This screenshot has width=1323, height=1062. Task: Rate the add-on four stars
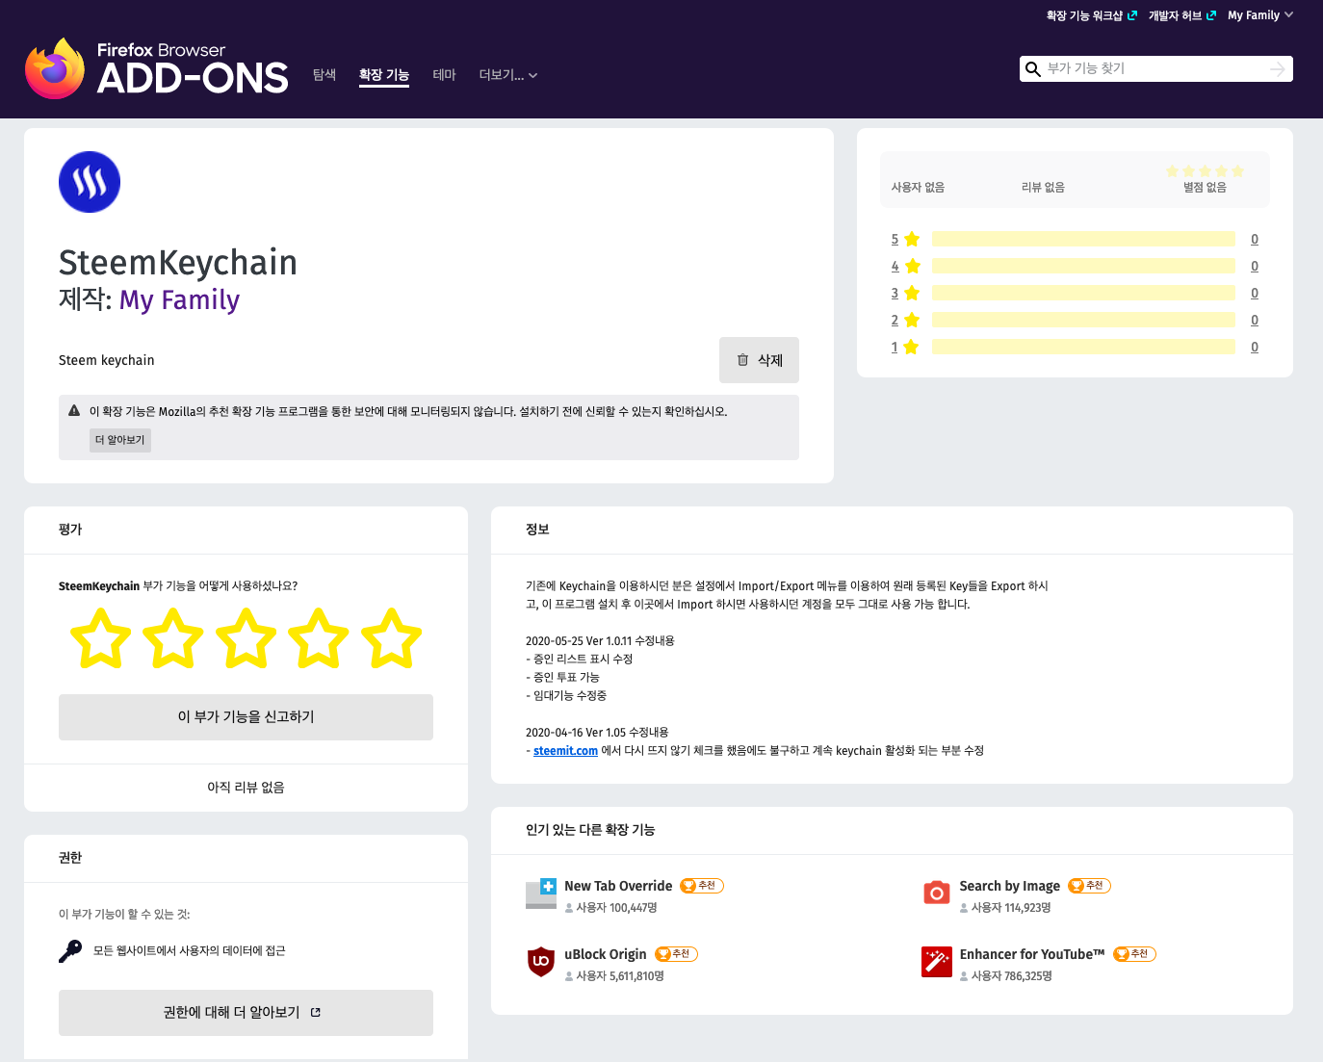coord(319,638)
